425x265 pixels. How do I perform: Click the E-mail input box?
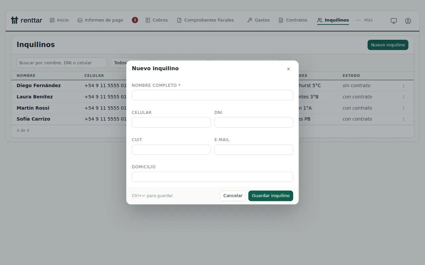click(254, 150)
